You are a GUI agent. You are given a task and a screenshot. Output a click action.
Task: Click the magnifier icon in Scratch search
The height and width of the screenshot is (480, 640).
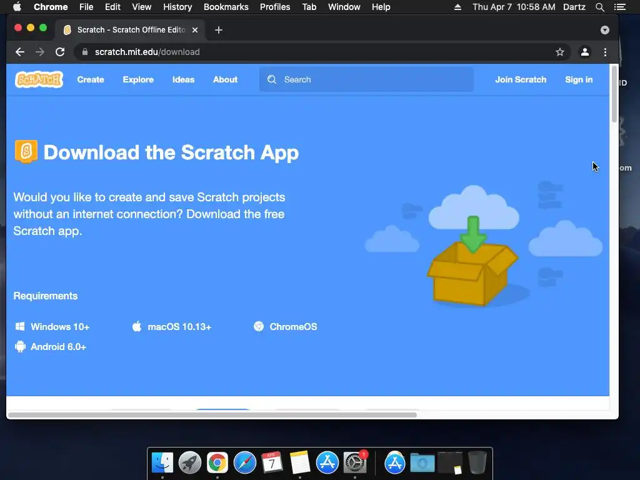[272, 79]
